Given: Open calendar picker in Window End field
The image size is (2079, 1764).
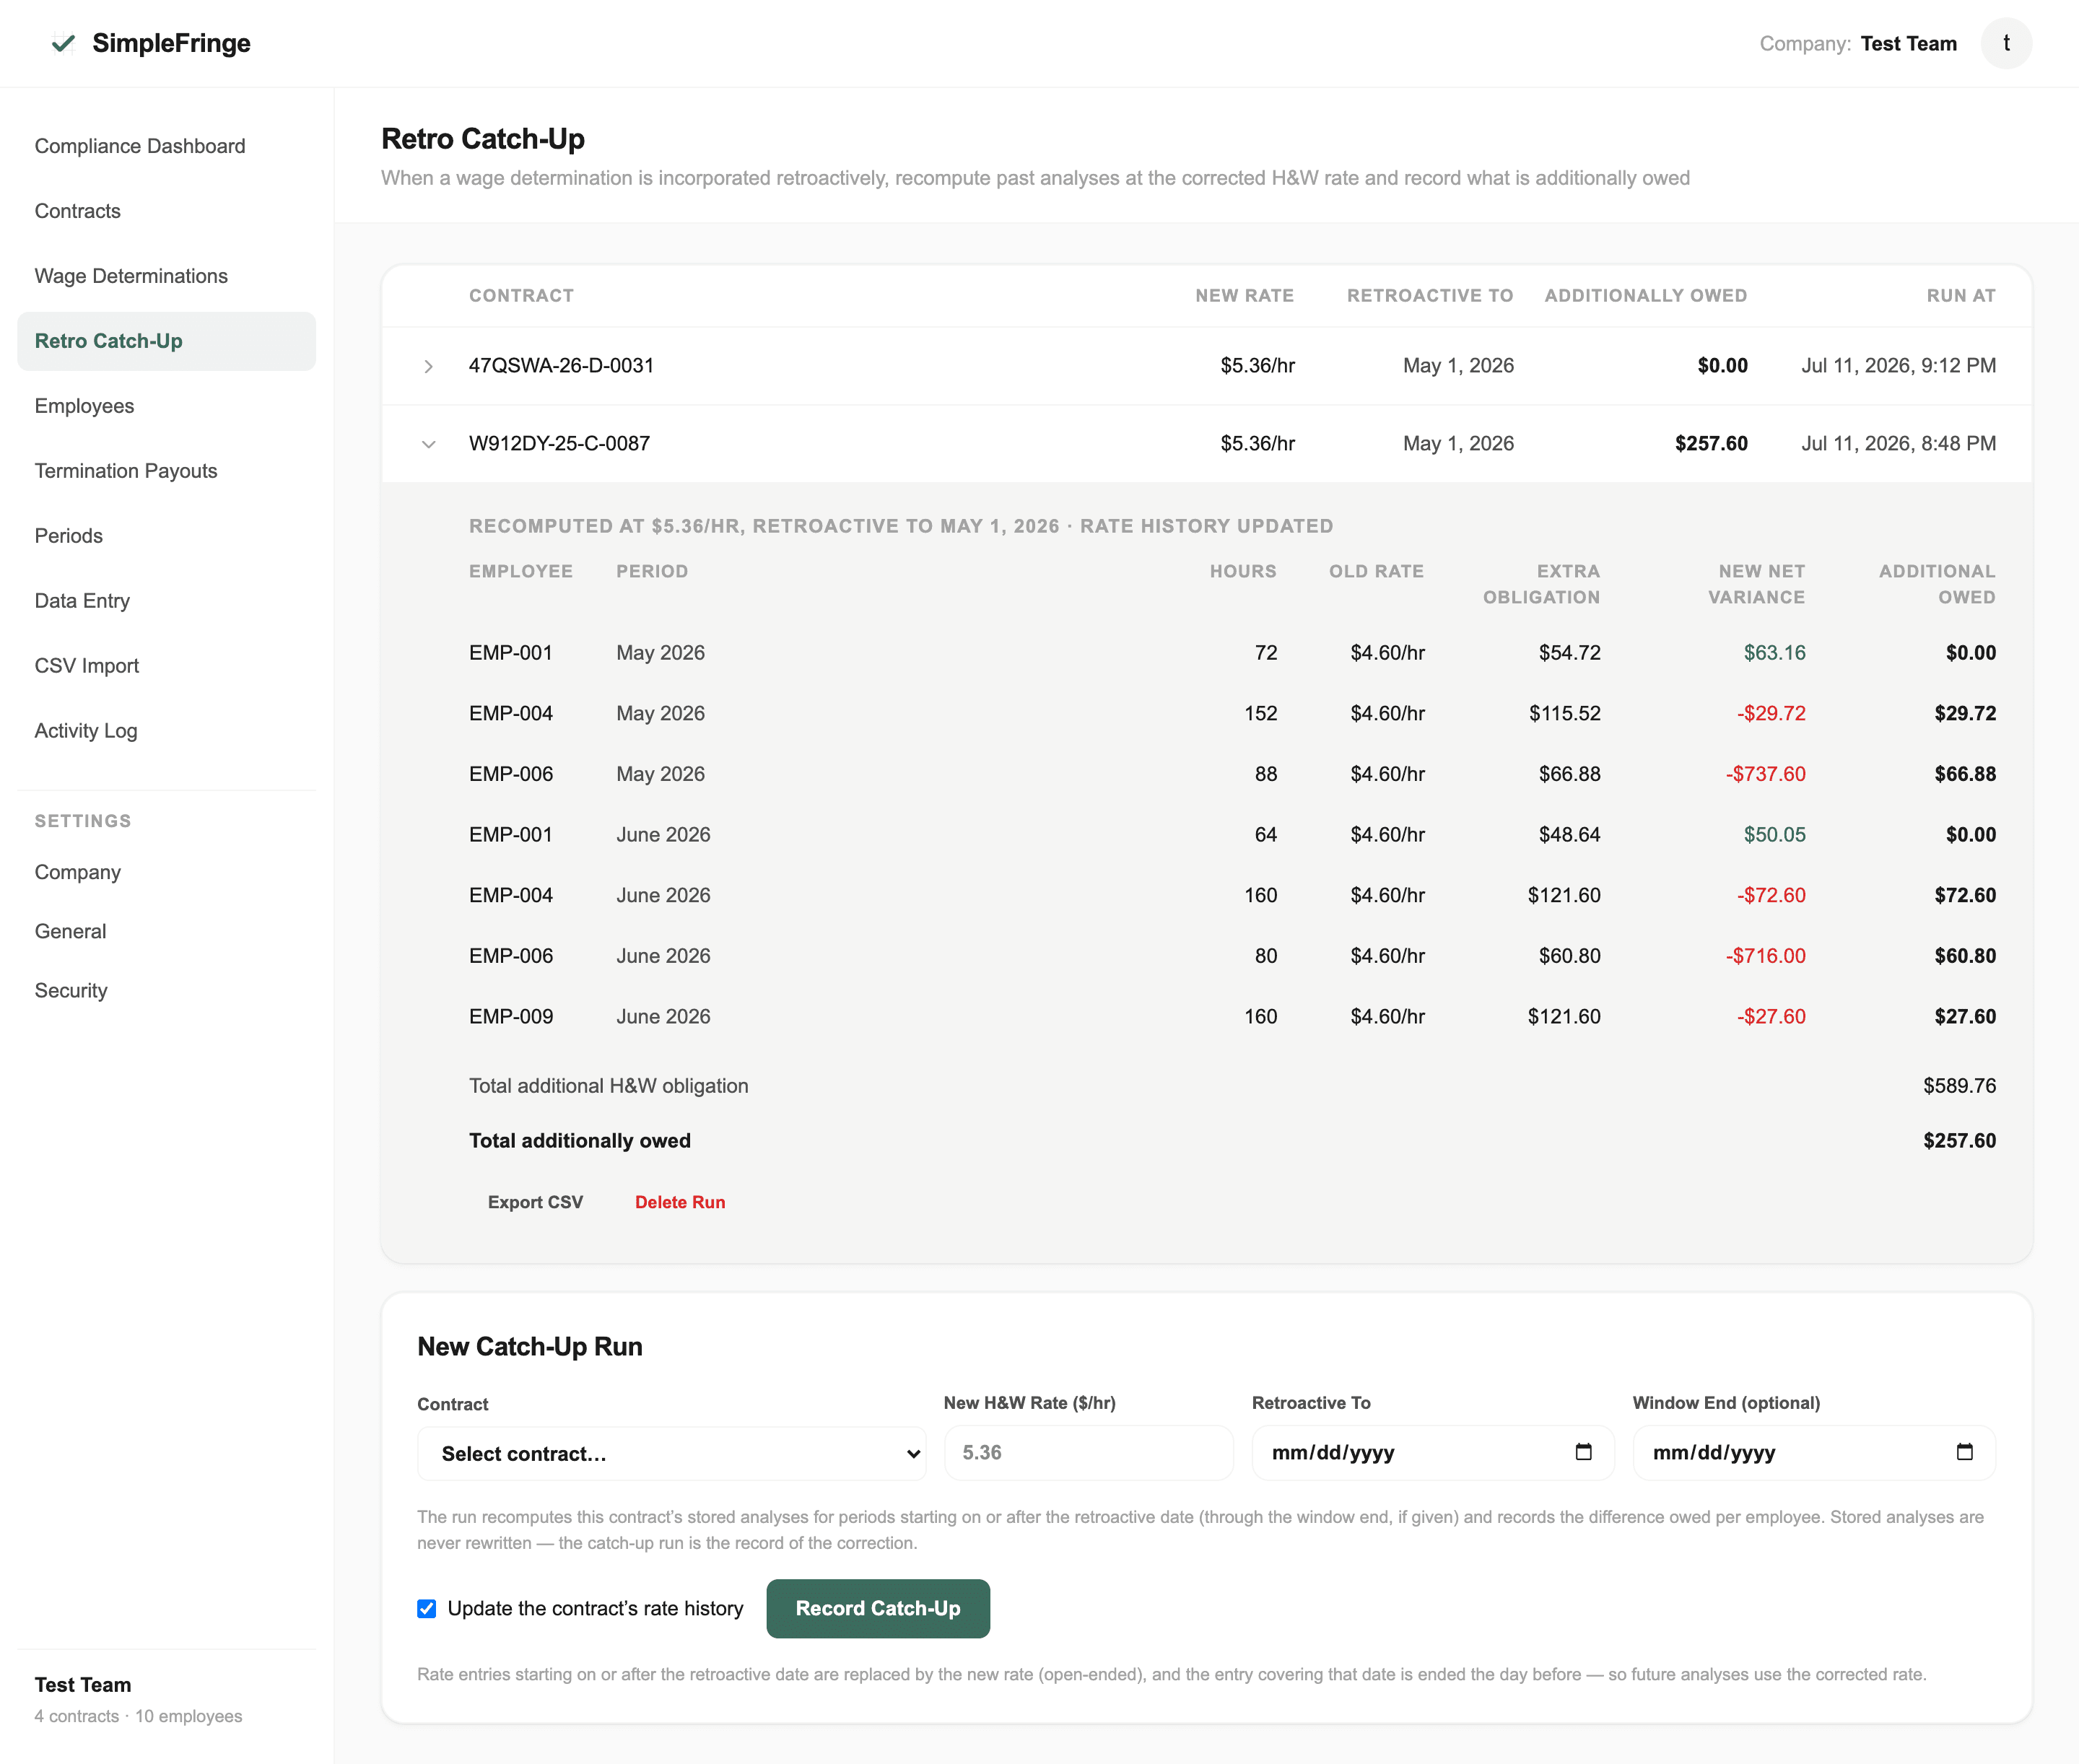Looking at the screenshot, I should click(x=1964, y=1452).
